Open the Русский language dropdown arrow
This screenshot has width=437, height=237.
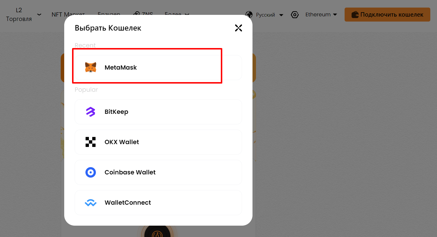(281, 15)
